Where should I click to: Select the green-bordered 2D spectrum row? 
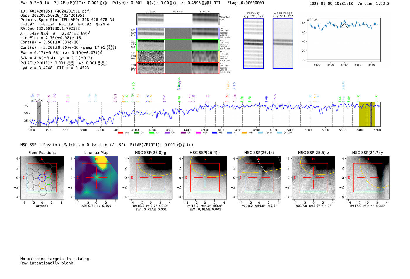point(178,45)
